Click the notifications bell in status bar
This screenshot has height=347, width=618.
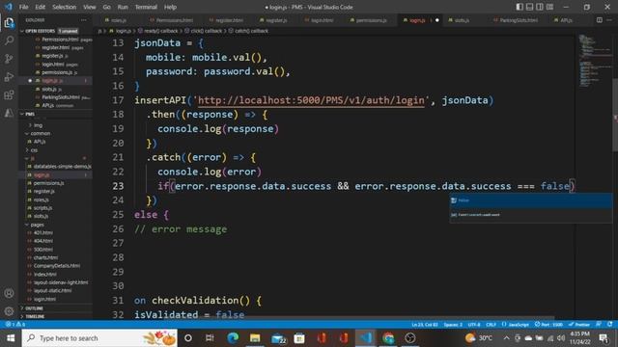(x=610, y=325)
